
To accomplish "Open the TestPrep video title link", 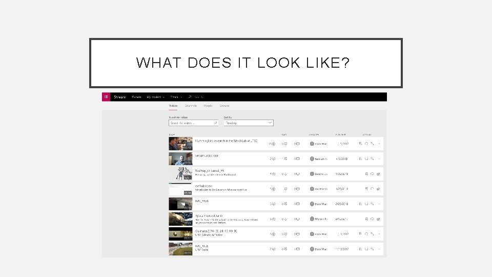I will [x=210, y=171].
